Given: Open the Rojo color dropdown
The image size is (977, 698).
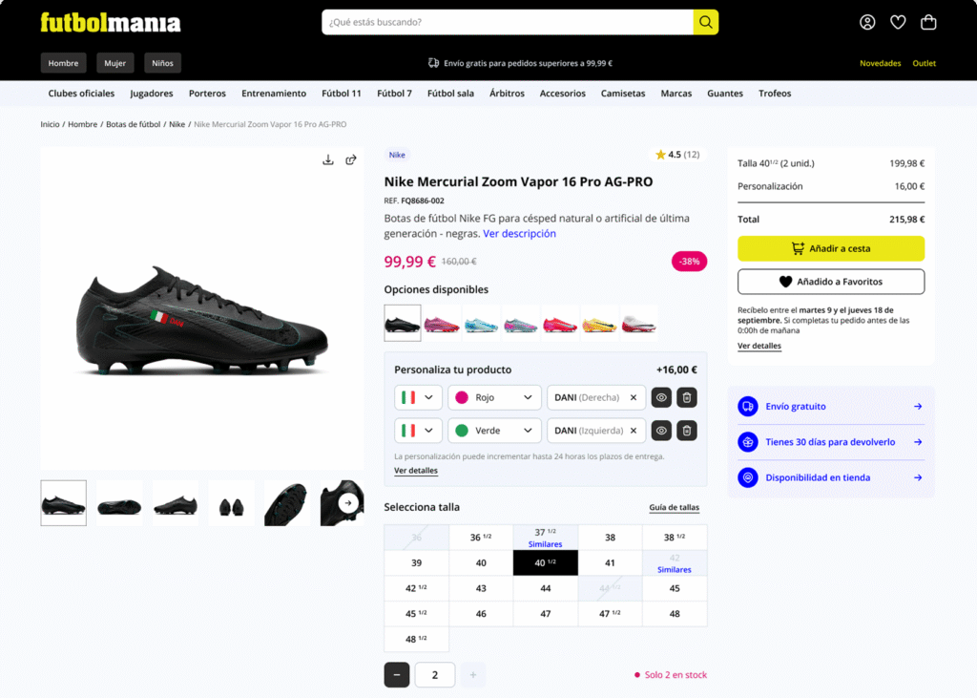Looking at the screenshot, I should point(494,397).
